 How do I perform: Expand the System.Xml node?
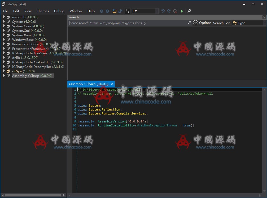[x=4, y=30]
